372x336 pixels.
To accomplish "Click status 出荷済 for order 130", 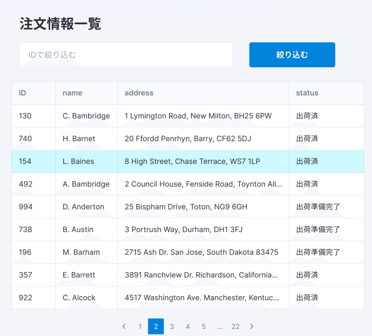I will (307, 116).
